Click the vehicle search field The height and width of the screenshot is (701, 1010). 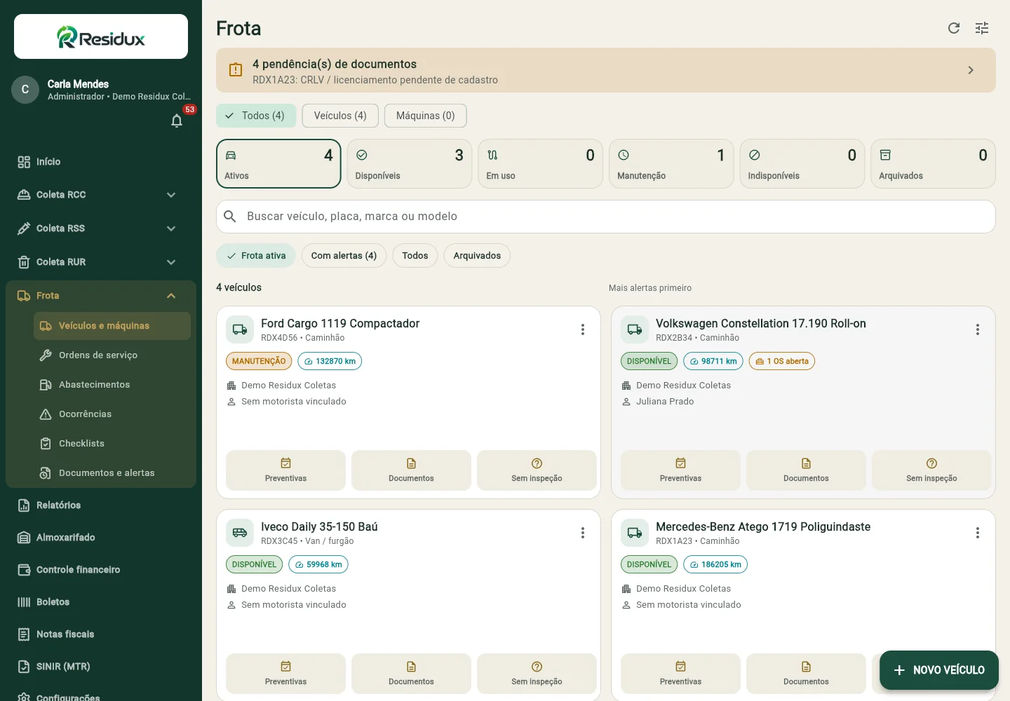606,217
